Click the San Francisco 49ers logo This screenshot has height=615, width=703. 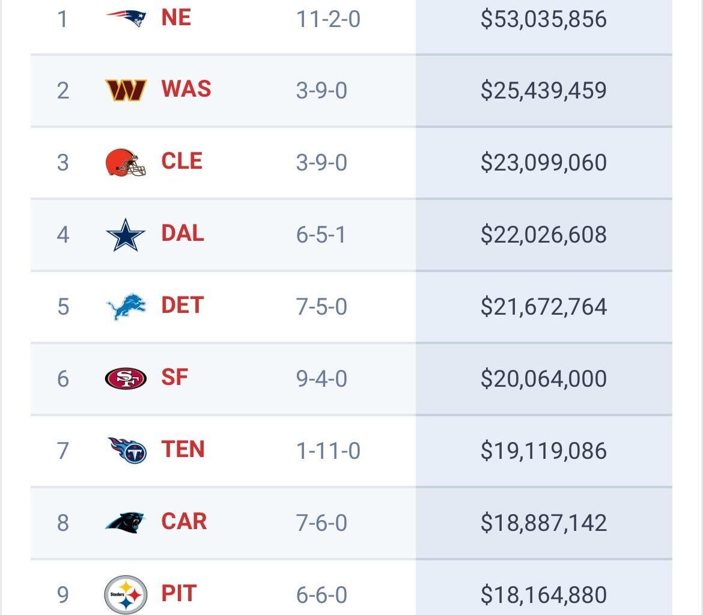coord(126,378)
